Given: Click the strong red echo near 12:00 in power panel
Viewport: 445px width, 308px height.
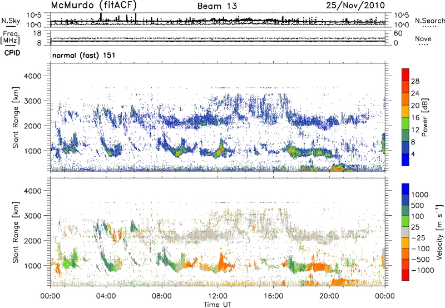Looking at the screenshot, I should (x=220, y=150).
